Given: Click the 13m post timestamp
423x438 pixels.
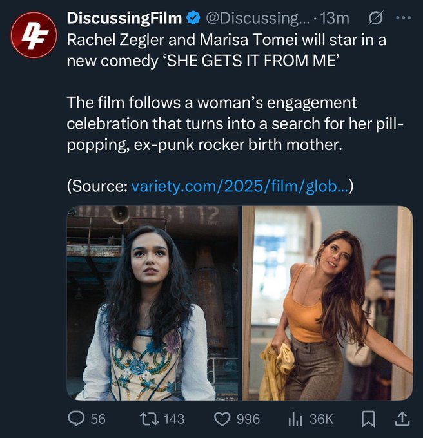Looking at the screenshot, I should [336, 20].
